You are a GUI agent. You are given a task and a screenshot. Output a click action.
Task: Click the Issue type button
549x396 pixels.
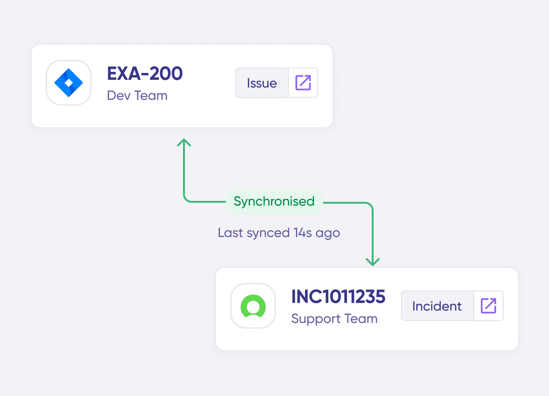click(x=262, y=83)
